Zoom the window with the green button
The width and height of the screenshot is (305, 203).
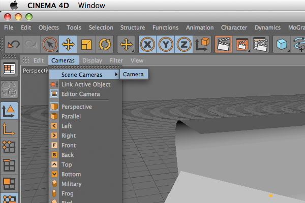(x=29, y=17)
